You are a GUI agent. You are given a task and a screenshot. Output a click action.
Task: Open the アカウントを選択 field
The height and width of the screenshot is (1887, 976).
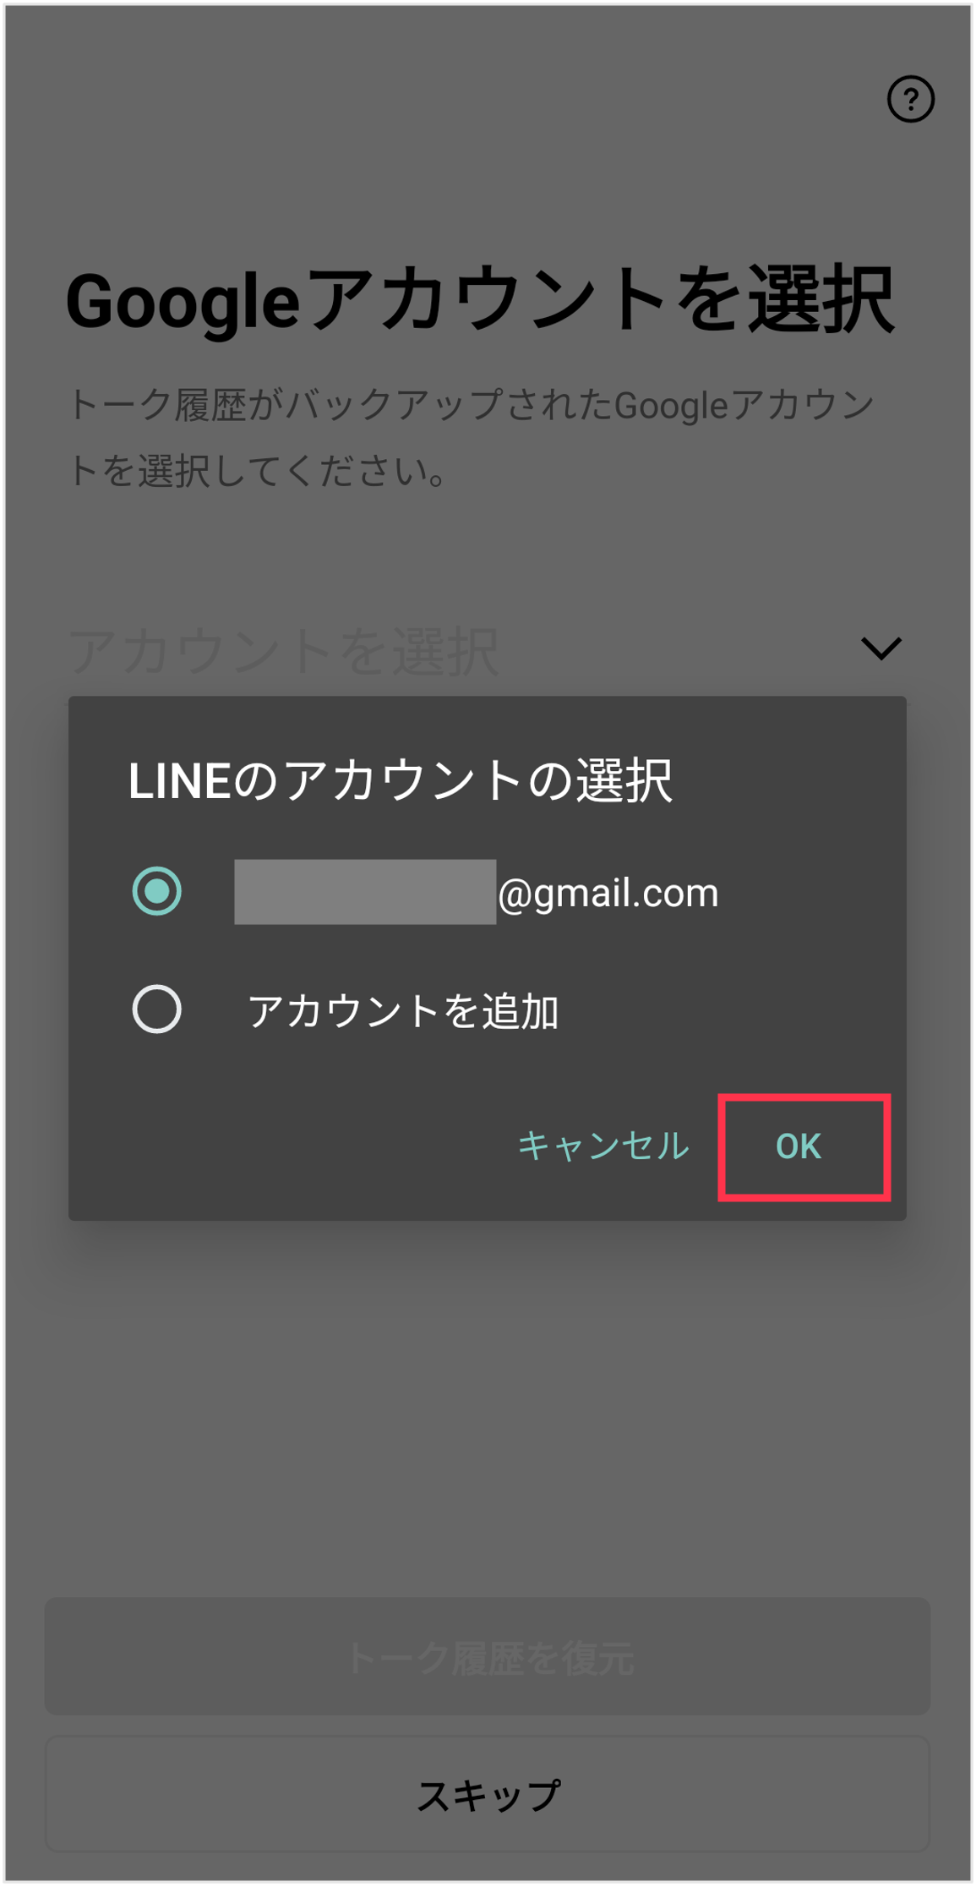point(487,650)
